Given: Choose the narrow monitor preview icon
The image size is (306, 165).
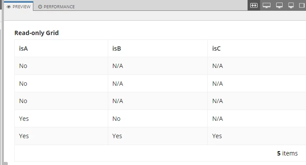Looking at the screenshot, I should 291,5.
